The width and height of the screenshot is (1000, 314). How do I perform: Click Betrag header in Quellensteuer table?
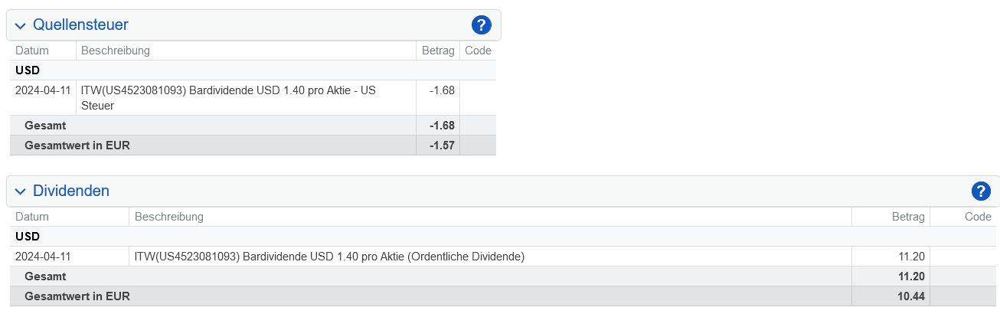(x=439, y=51)
